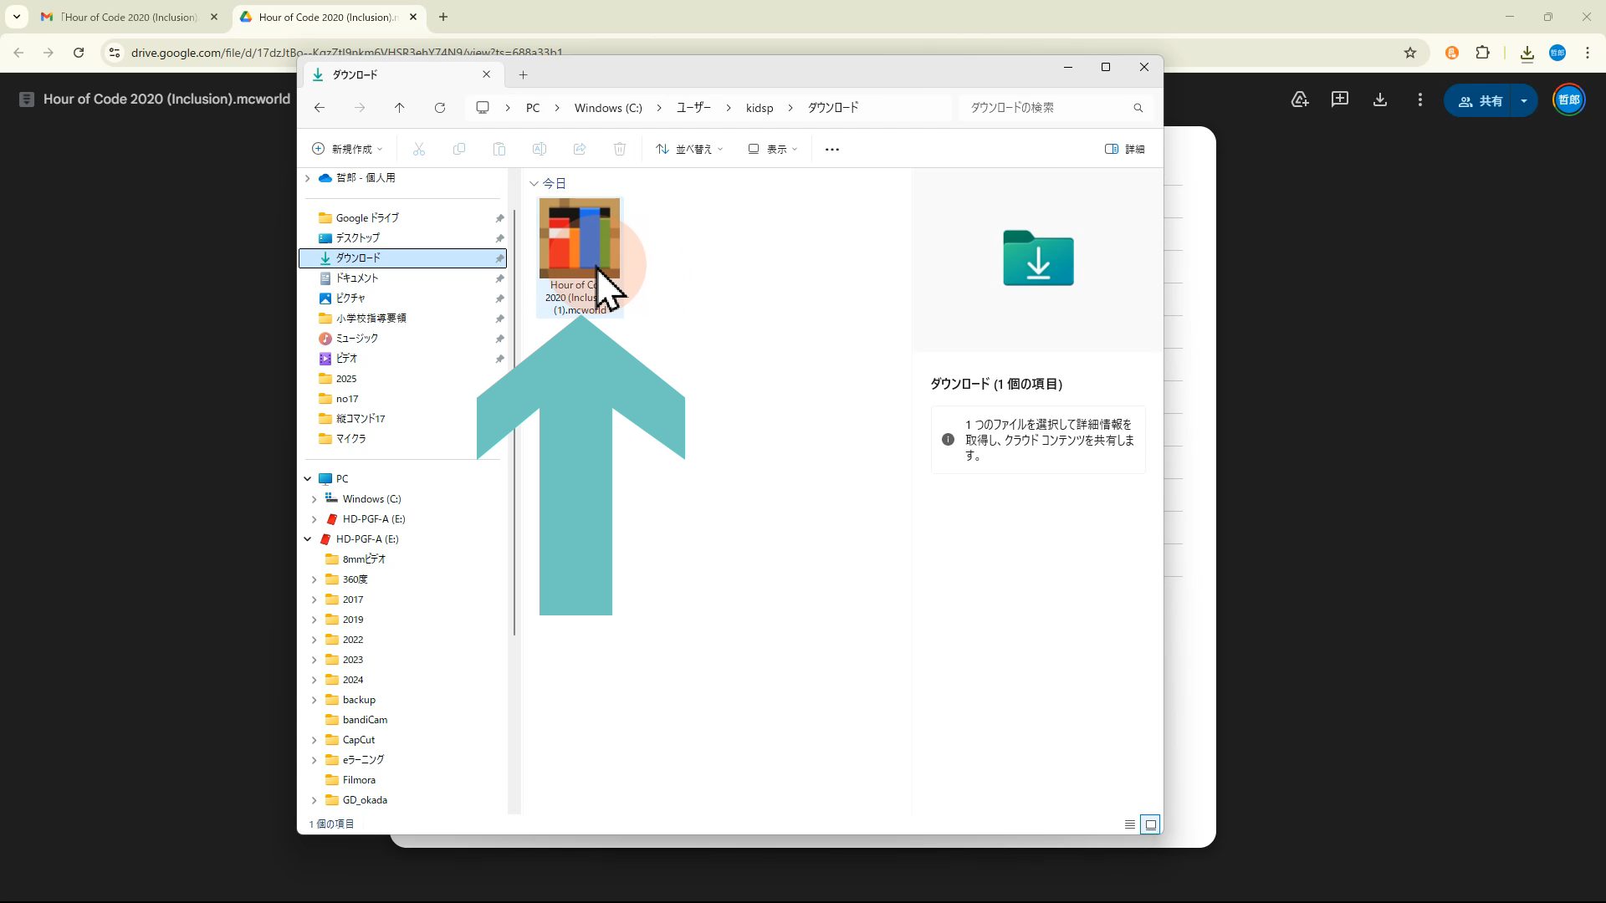Open the 新規作成 dropdown
Image resolution: width=1606 pixels, height=903 pixels.
[347, 150]
